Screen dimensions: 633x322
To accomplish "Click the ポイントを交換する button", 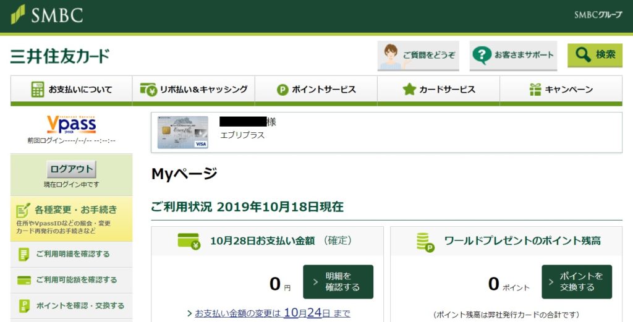I will 577,282.
